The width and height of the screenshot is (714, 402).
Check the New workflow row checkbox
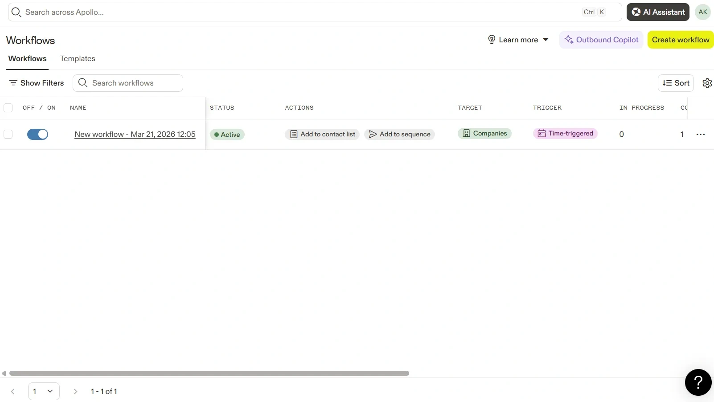[8, 134]
